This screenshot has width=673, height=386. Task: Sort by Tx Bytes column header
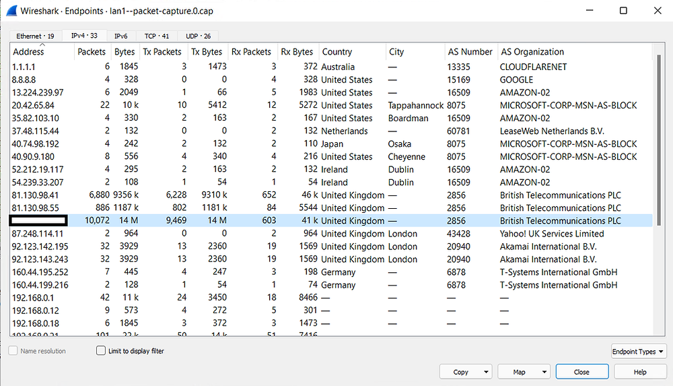(x=207, y=52)
